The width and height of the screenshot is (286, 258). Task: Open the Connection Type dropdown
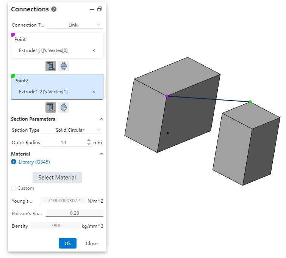pos(74,25)
